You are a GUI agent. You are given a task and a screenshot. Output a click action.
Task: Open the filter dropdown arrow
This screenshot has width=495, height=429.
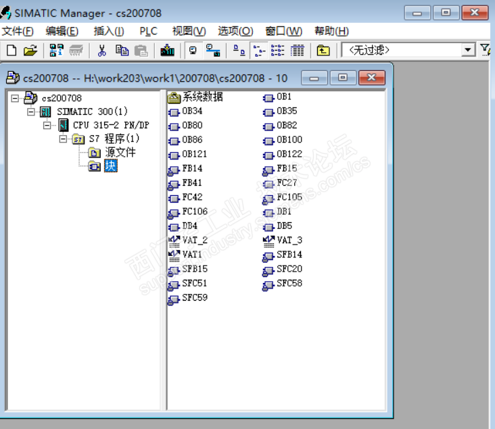(x=468, y=50)
